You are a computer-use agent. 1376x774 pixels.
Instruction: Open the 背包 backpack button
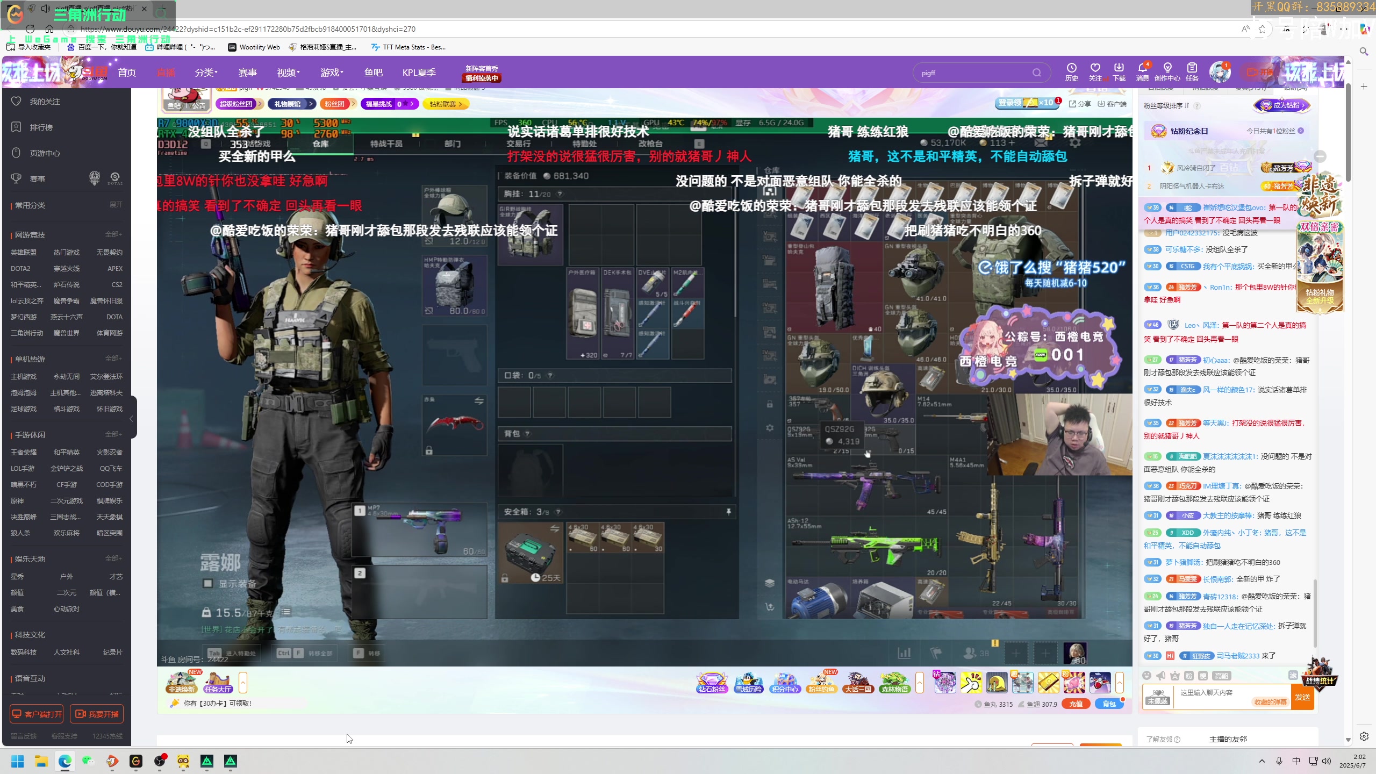(x=1109, y=704)
